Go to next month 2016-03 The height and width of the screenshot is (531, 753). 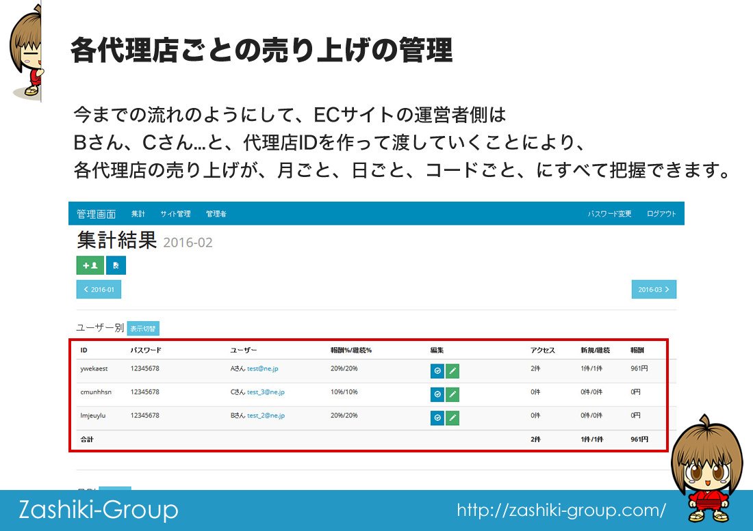pyautogui.click(x=654, y=290)
